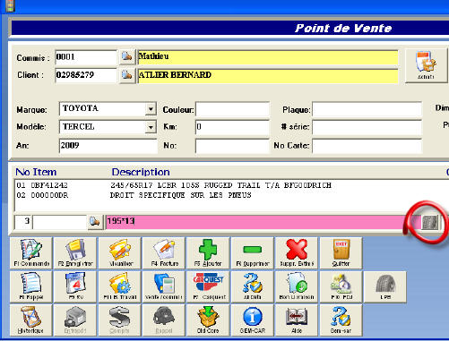The width and height of the screenshot is (449, 341).
Task: Click the F9 calendar button
Action: [75, 286]
